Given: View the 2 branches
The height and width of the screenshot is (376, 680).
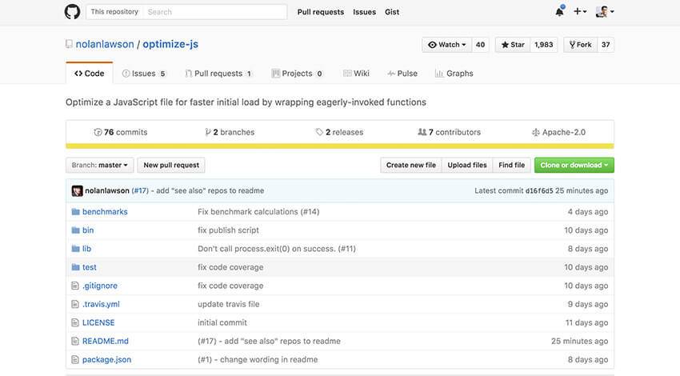Looking at the screenshot, I should pyautogui.click(x=230, y=132).
